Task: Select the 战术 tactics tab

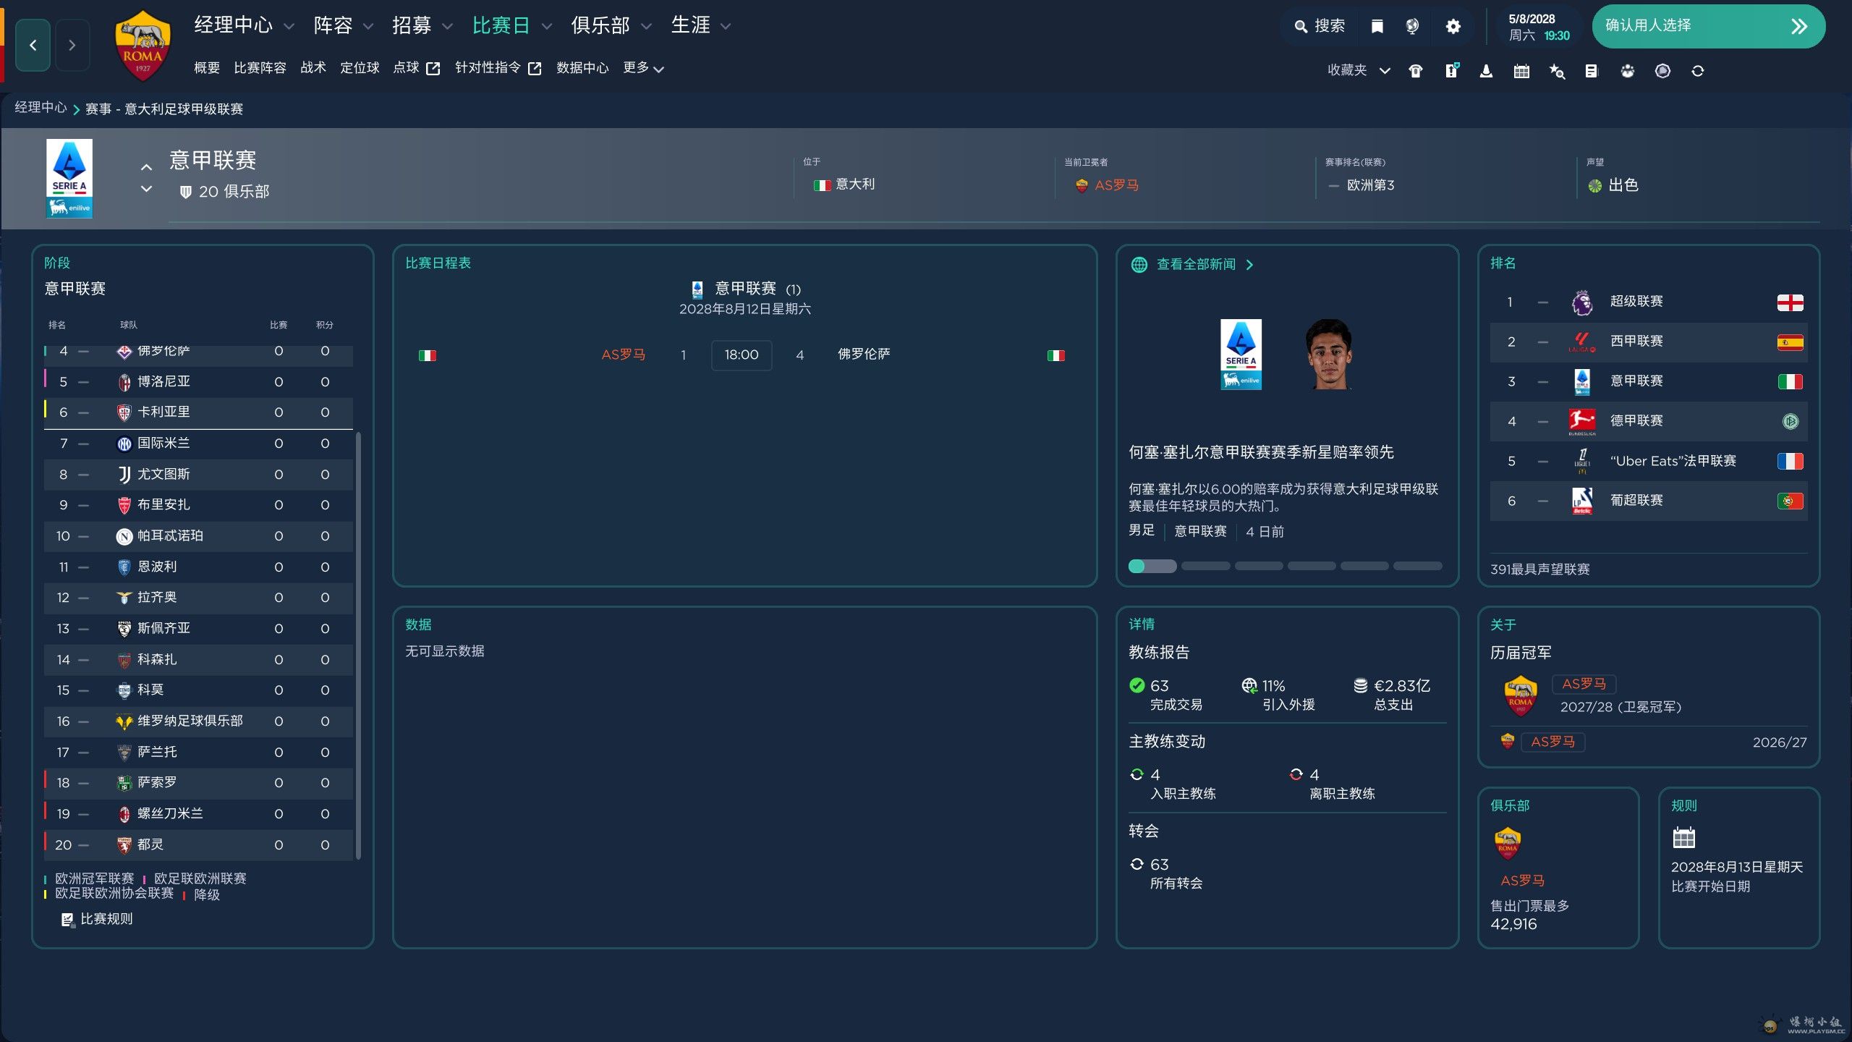Action: [x=313, y=68]
